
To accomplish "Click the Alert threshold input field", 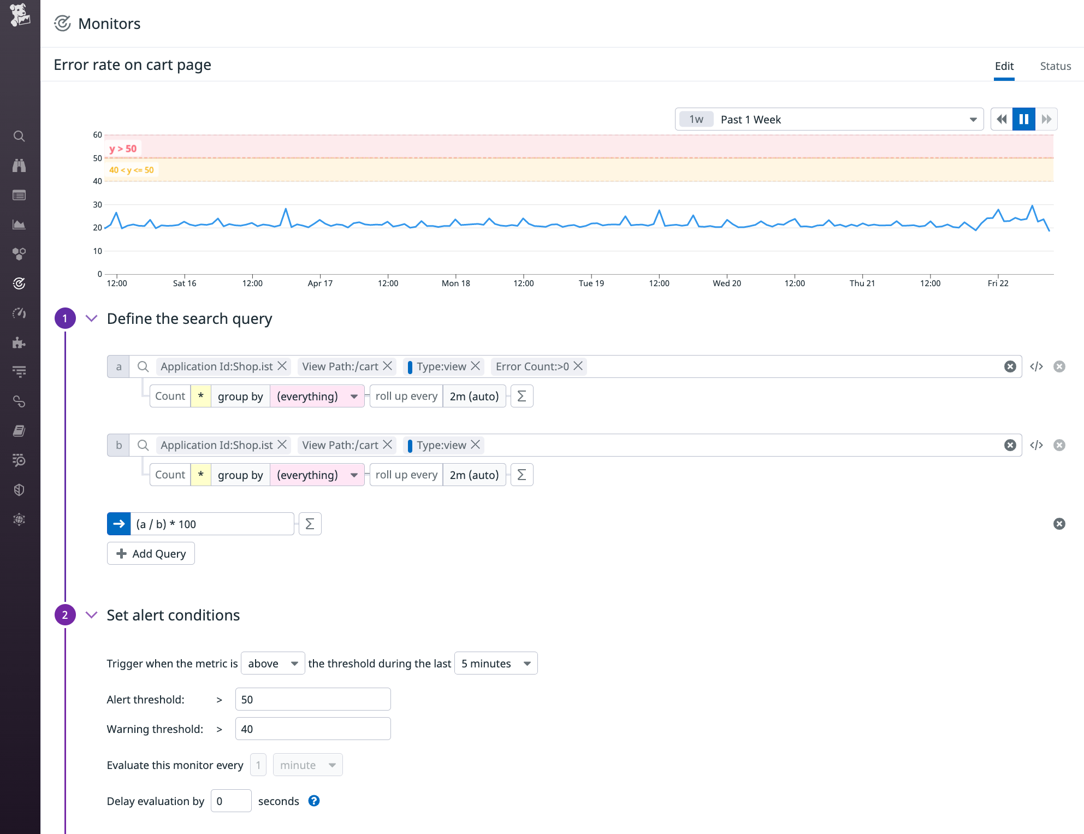I will [312, 699].
